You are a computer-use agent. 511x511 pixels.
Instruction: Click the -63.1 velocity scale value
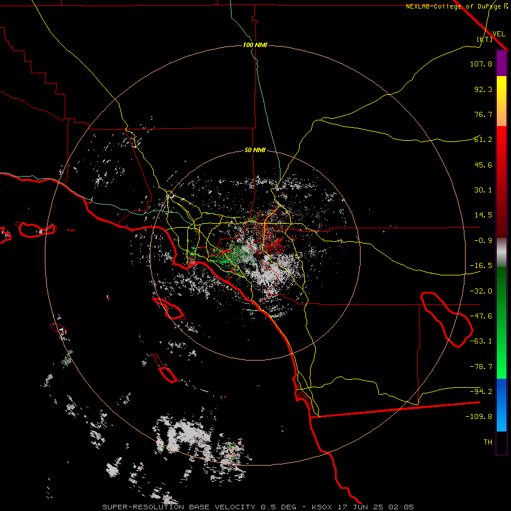pyautogui.click(x=481, y=341)
